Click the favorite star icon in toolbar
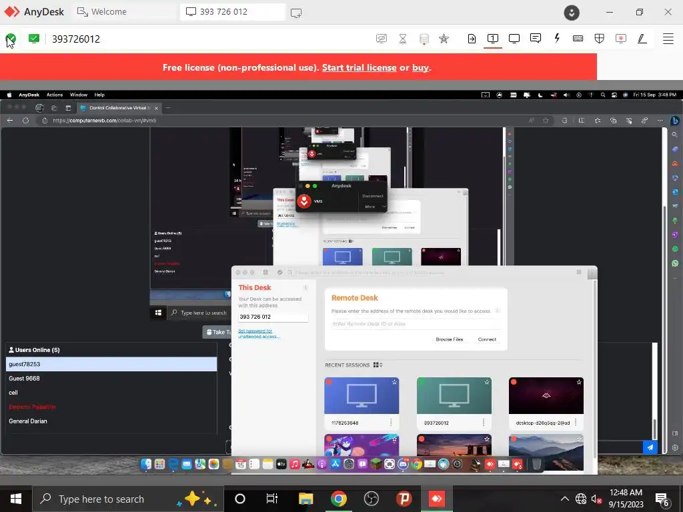Viewport: 683px width, 512px height. 444,39
